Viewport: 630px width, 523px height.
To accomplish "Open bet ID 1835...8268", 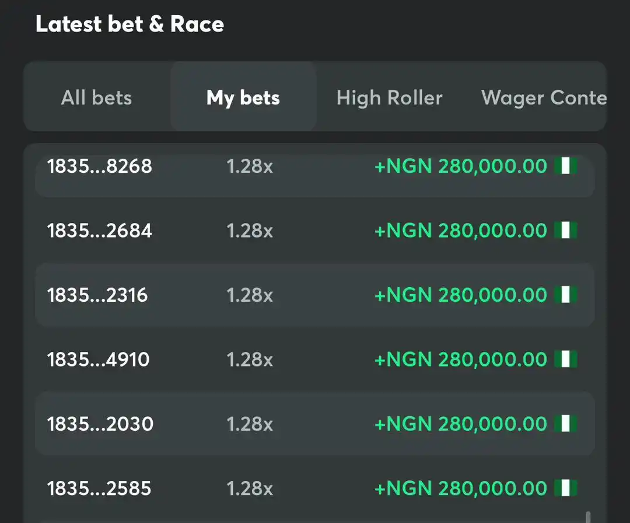I will pos(100,166).
